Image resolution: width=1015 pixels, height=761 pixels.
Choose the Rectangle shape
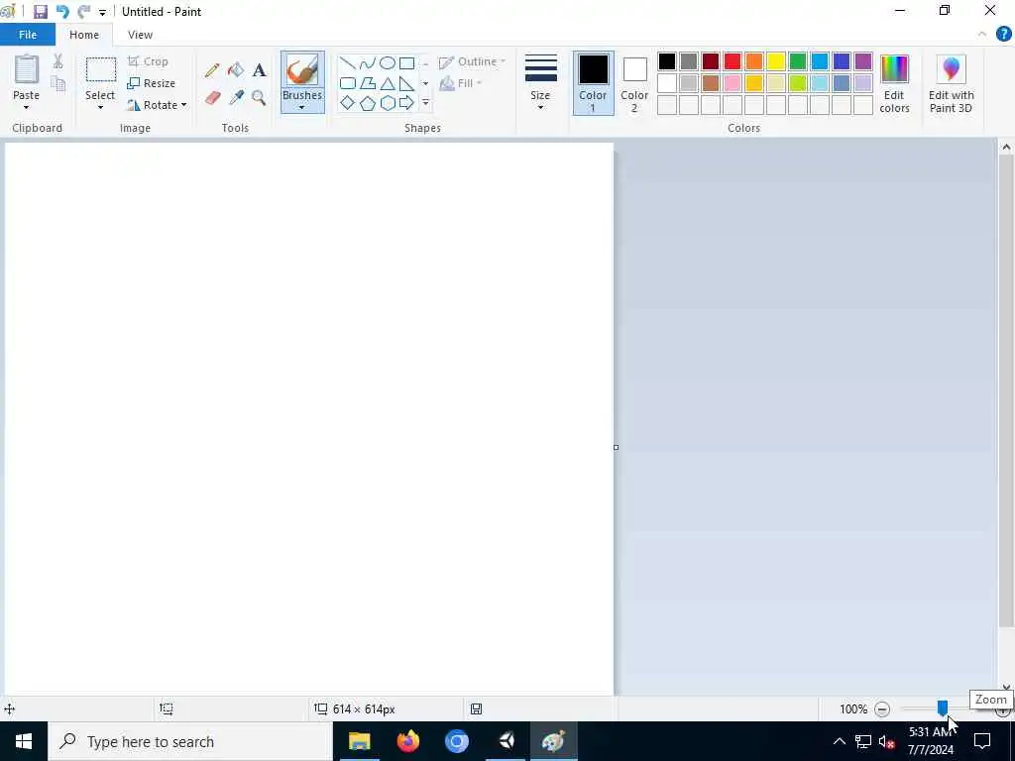pyautogui.click(x=406, y=62)
